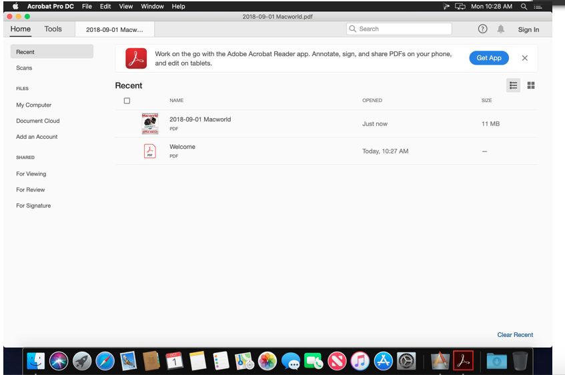The image size is (565, 375).
Task: Open For Viewing shared files
Action: tap(31, 173)
